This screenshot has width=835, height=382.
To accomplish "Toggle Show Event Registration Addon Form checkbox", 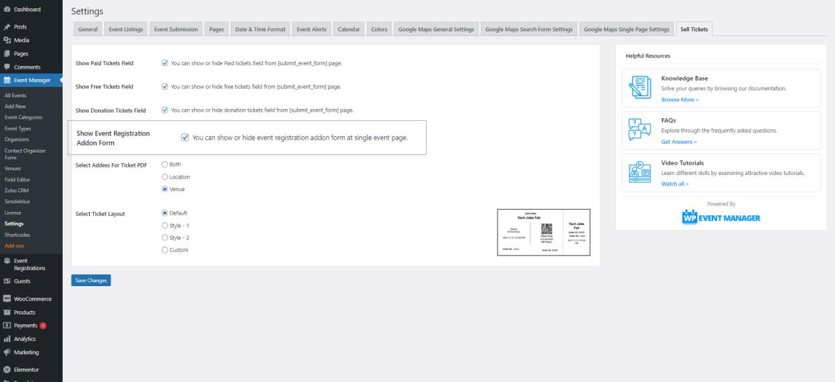I will [185, 138].
